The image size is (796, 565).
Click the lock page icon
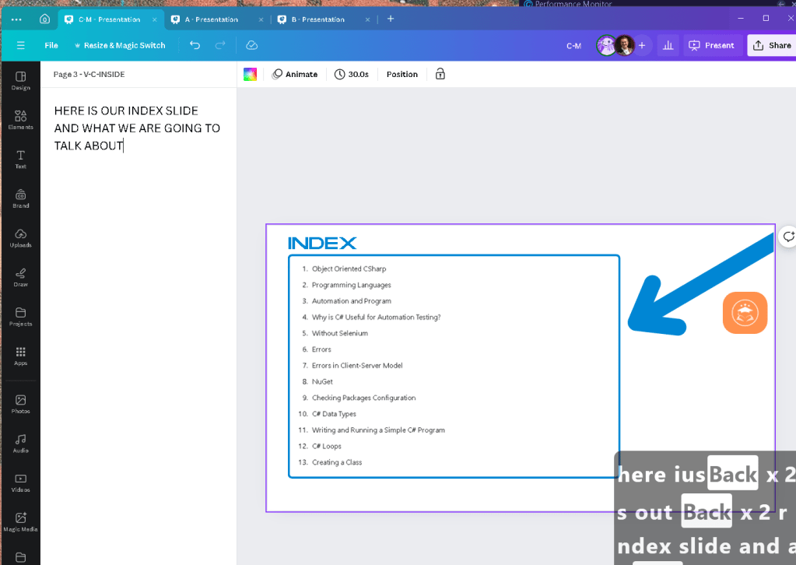[440, 74]
